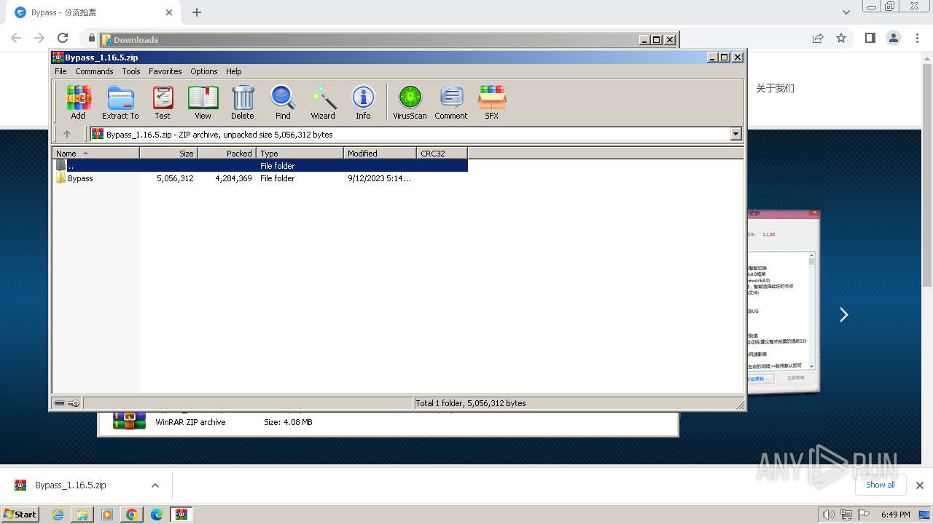The image size is (933, 524).
Task: Click the drive icon in the WinRAR status bar
Action: (x=60, y=403)
